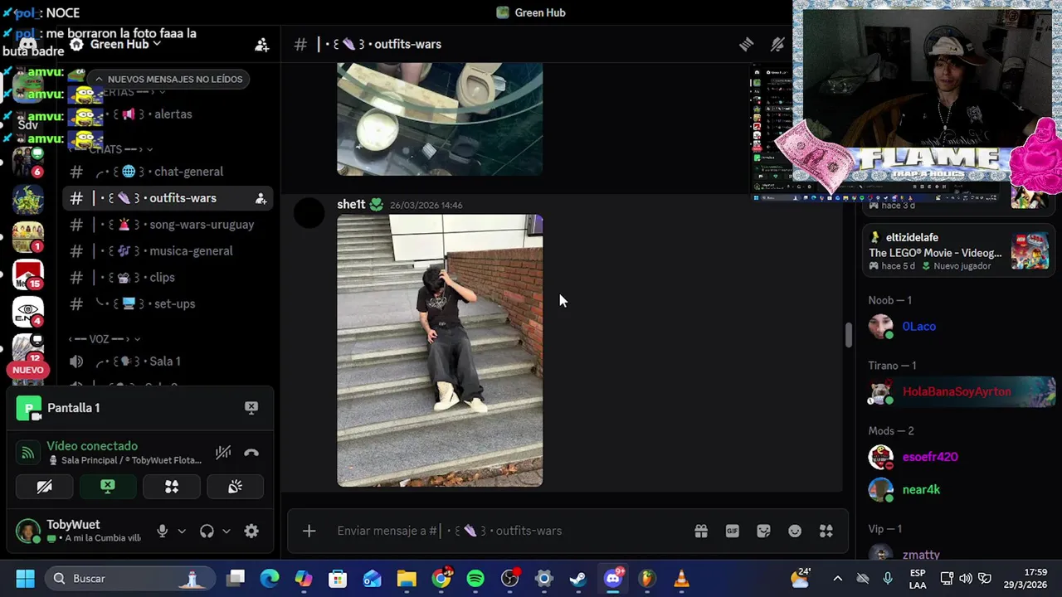The image size is (1062, 597).
Task: Click eltizidelafe LEGO Movie activity card
Action: pyautogui.click(x=959, y=252)
